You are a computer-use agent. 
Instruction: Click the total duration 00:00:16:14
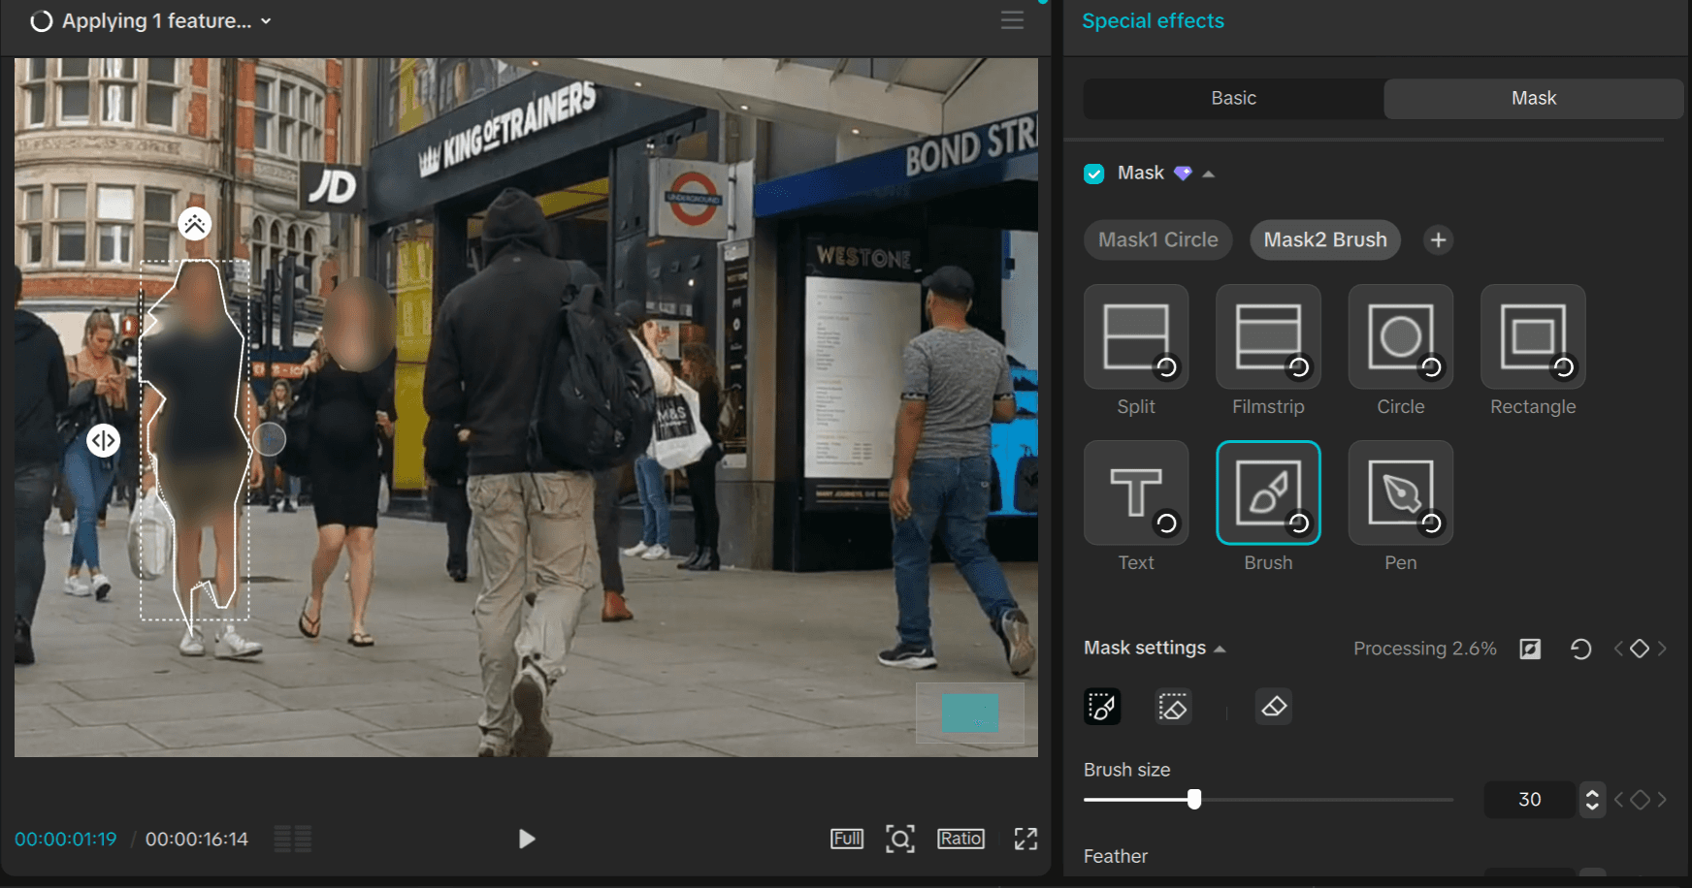(x=197, y=840)
